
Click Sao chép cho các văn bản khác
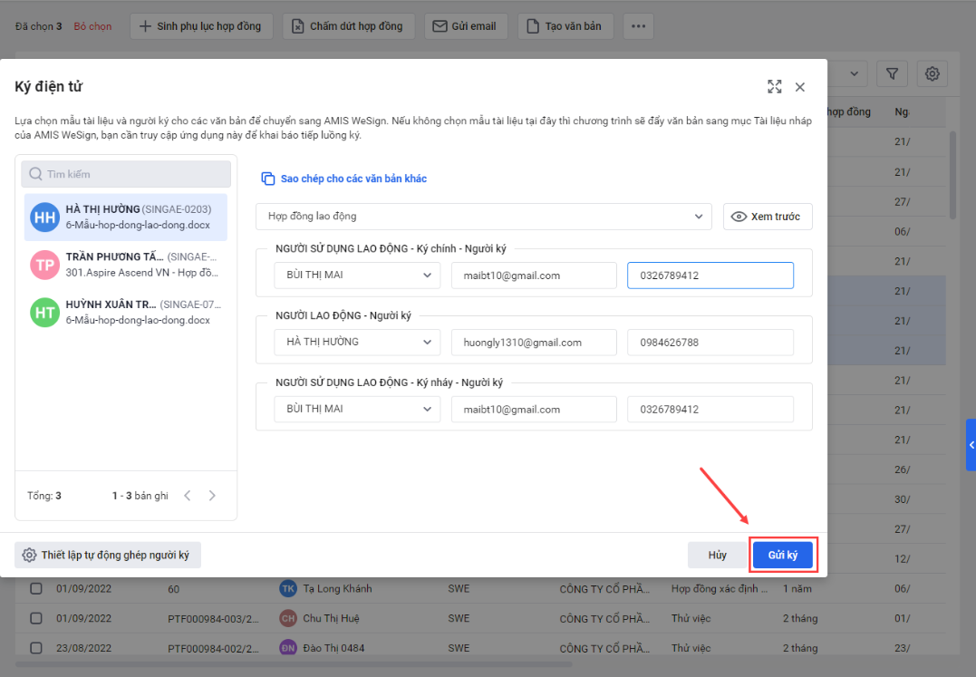click(353, 179)
